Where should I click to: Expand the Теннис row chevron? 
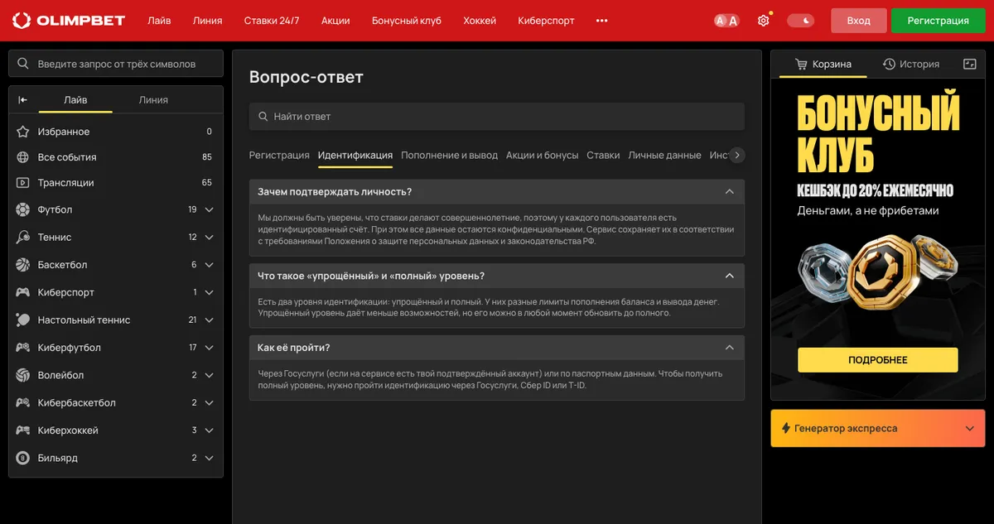coord(210,237)
